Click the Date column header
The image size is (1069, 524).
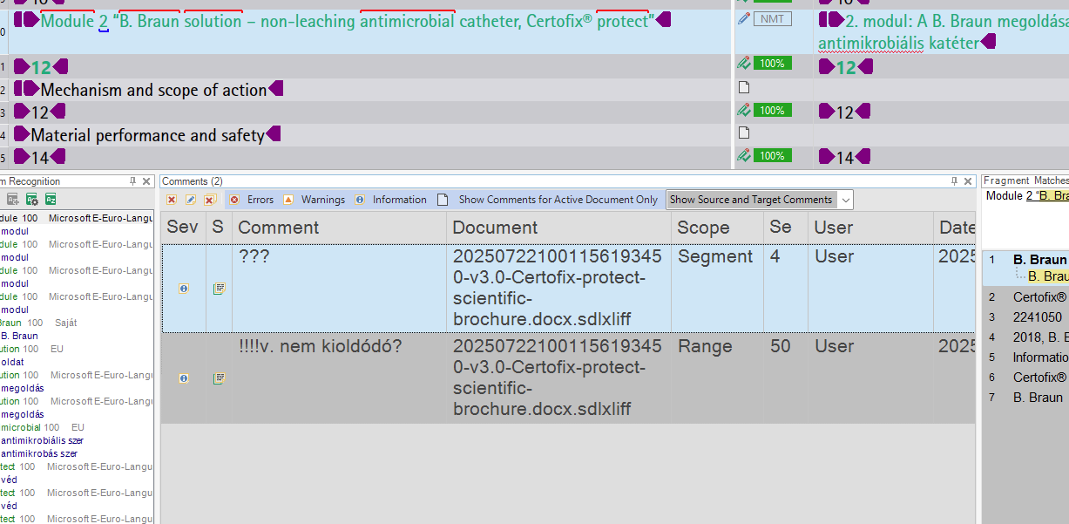[x=955, y=228]
